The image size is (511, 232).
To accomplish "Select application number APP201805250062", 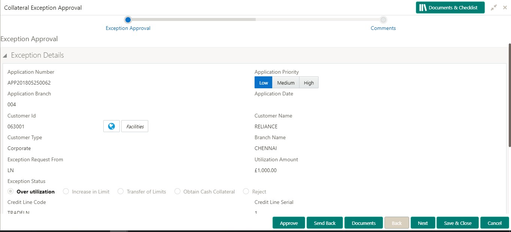I will (x=29, y=83).
